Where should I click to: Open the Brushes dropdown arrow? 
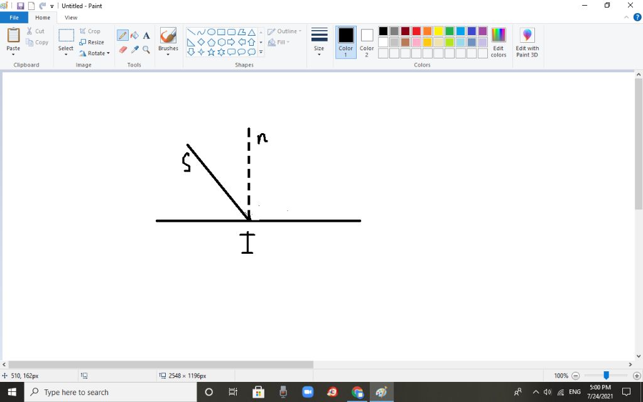tap(168, 55)
